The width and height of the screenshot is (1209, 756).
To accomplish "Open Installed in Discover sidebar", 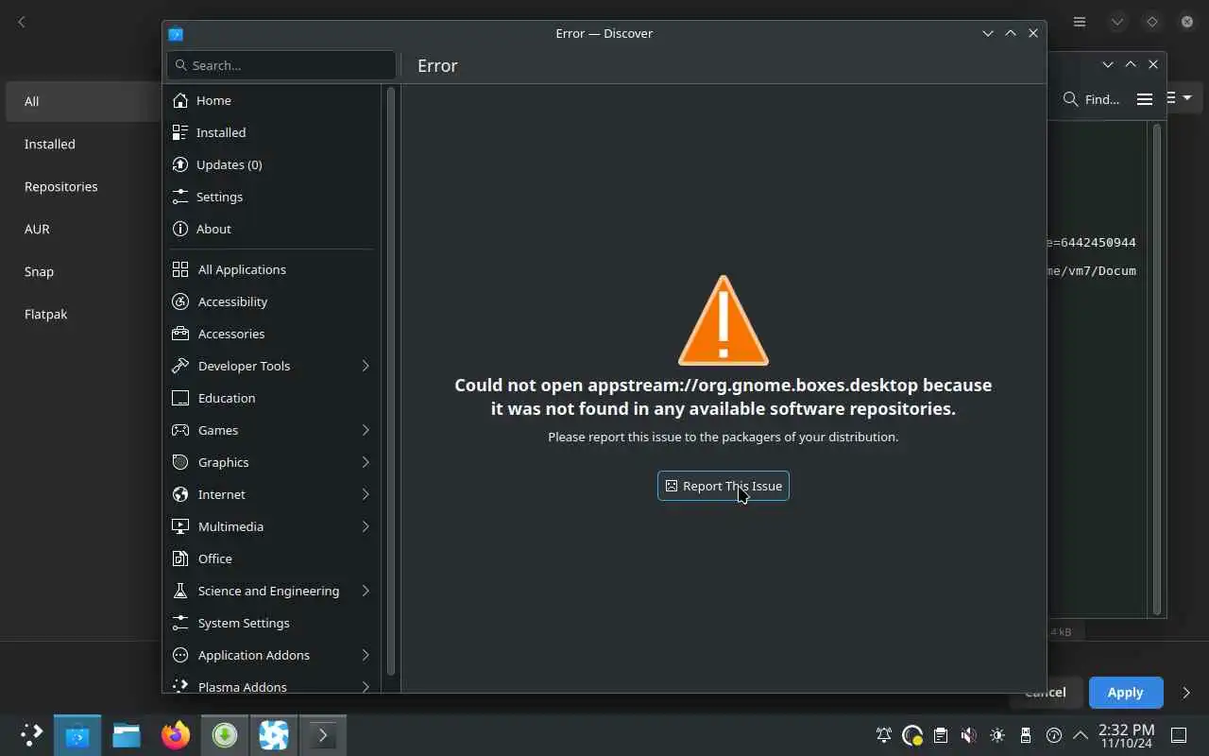I will [x=273, y=132].
